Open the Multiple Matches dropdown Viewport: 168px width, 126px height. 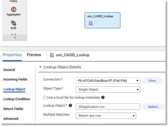[x=106, y=115]
